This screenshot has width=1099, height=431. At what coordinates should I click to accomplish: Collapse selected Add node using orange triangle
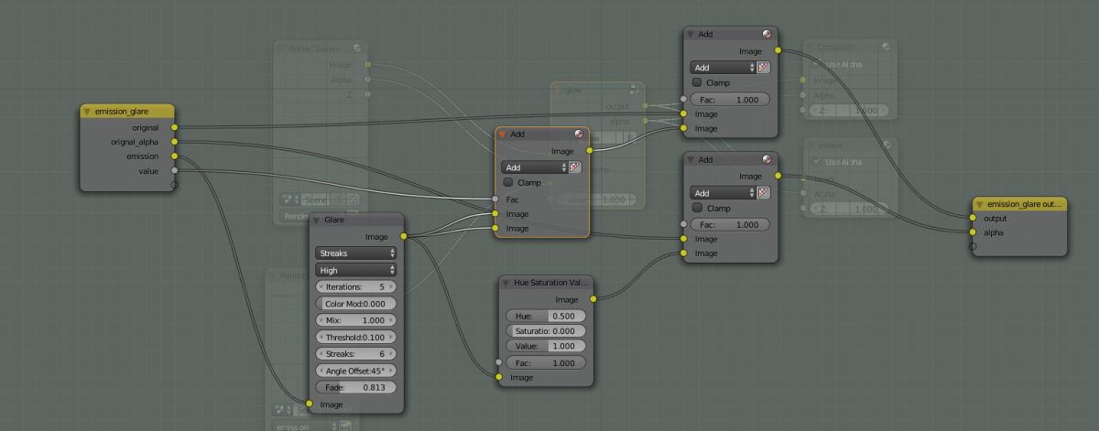pyautogui.click(x=503, y=134)
